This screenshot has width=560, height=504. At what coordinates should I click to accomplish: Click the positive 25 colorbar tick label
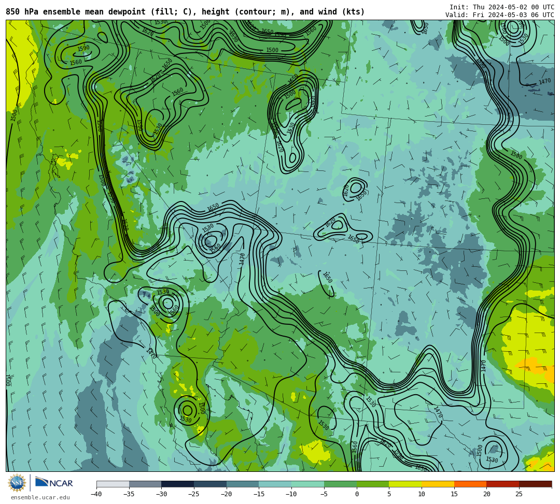[519, 494]
